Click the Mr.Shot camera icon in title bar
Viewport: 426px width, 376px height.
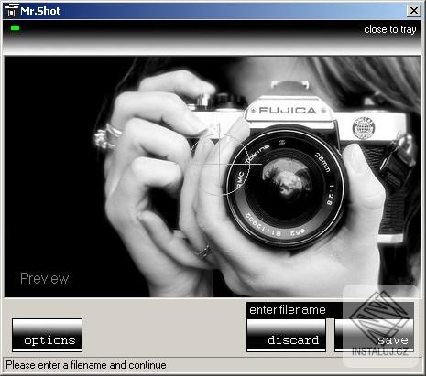tap(11, 10)
